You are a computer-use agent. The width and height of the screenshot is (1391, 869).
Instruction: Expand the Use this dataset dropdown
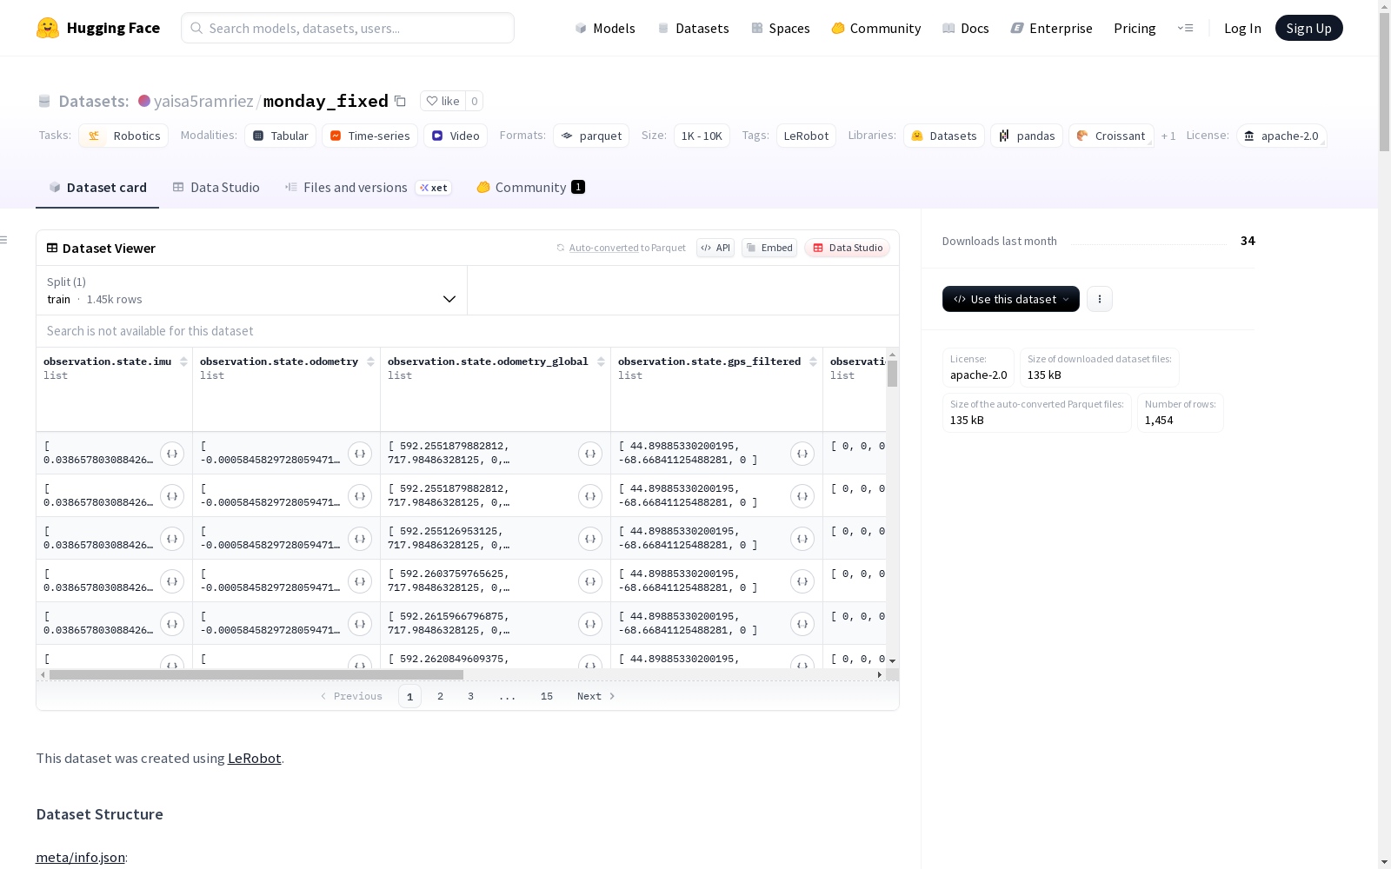point(1011,299)
